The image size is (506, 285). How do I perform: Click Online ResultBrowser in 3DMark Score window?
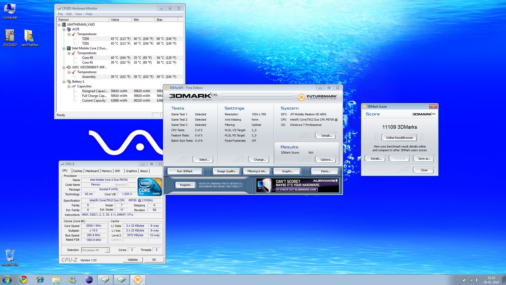tap(399, 138)
